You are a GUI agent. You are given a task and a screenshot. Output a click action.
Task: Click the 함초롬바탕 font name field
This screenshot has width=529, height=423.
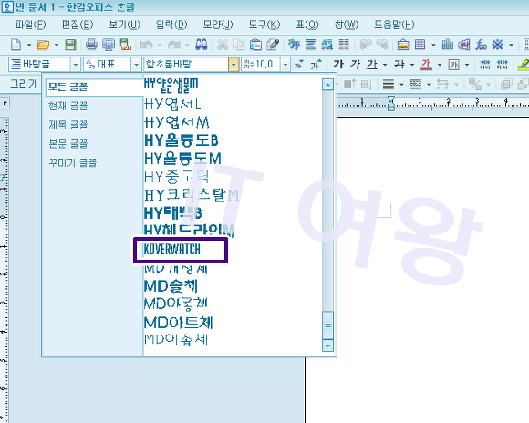[x=186, y=64]
